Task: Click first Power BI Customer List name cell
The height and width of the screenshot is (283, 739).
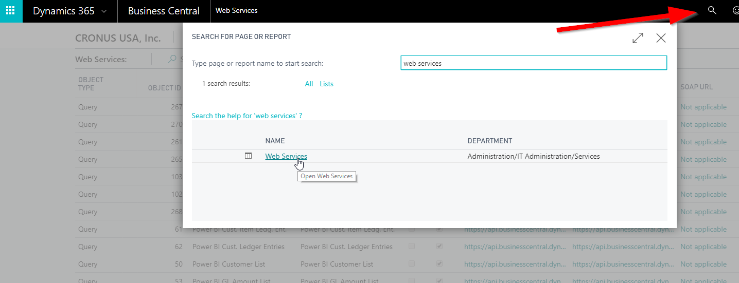Action: (229, 264)
